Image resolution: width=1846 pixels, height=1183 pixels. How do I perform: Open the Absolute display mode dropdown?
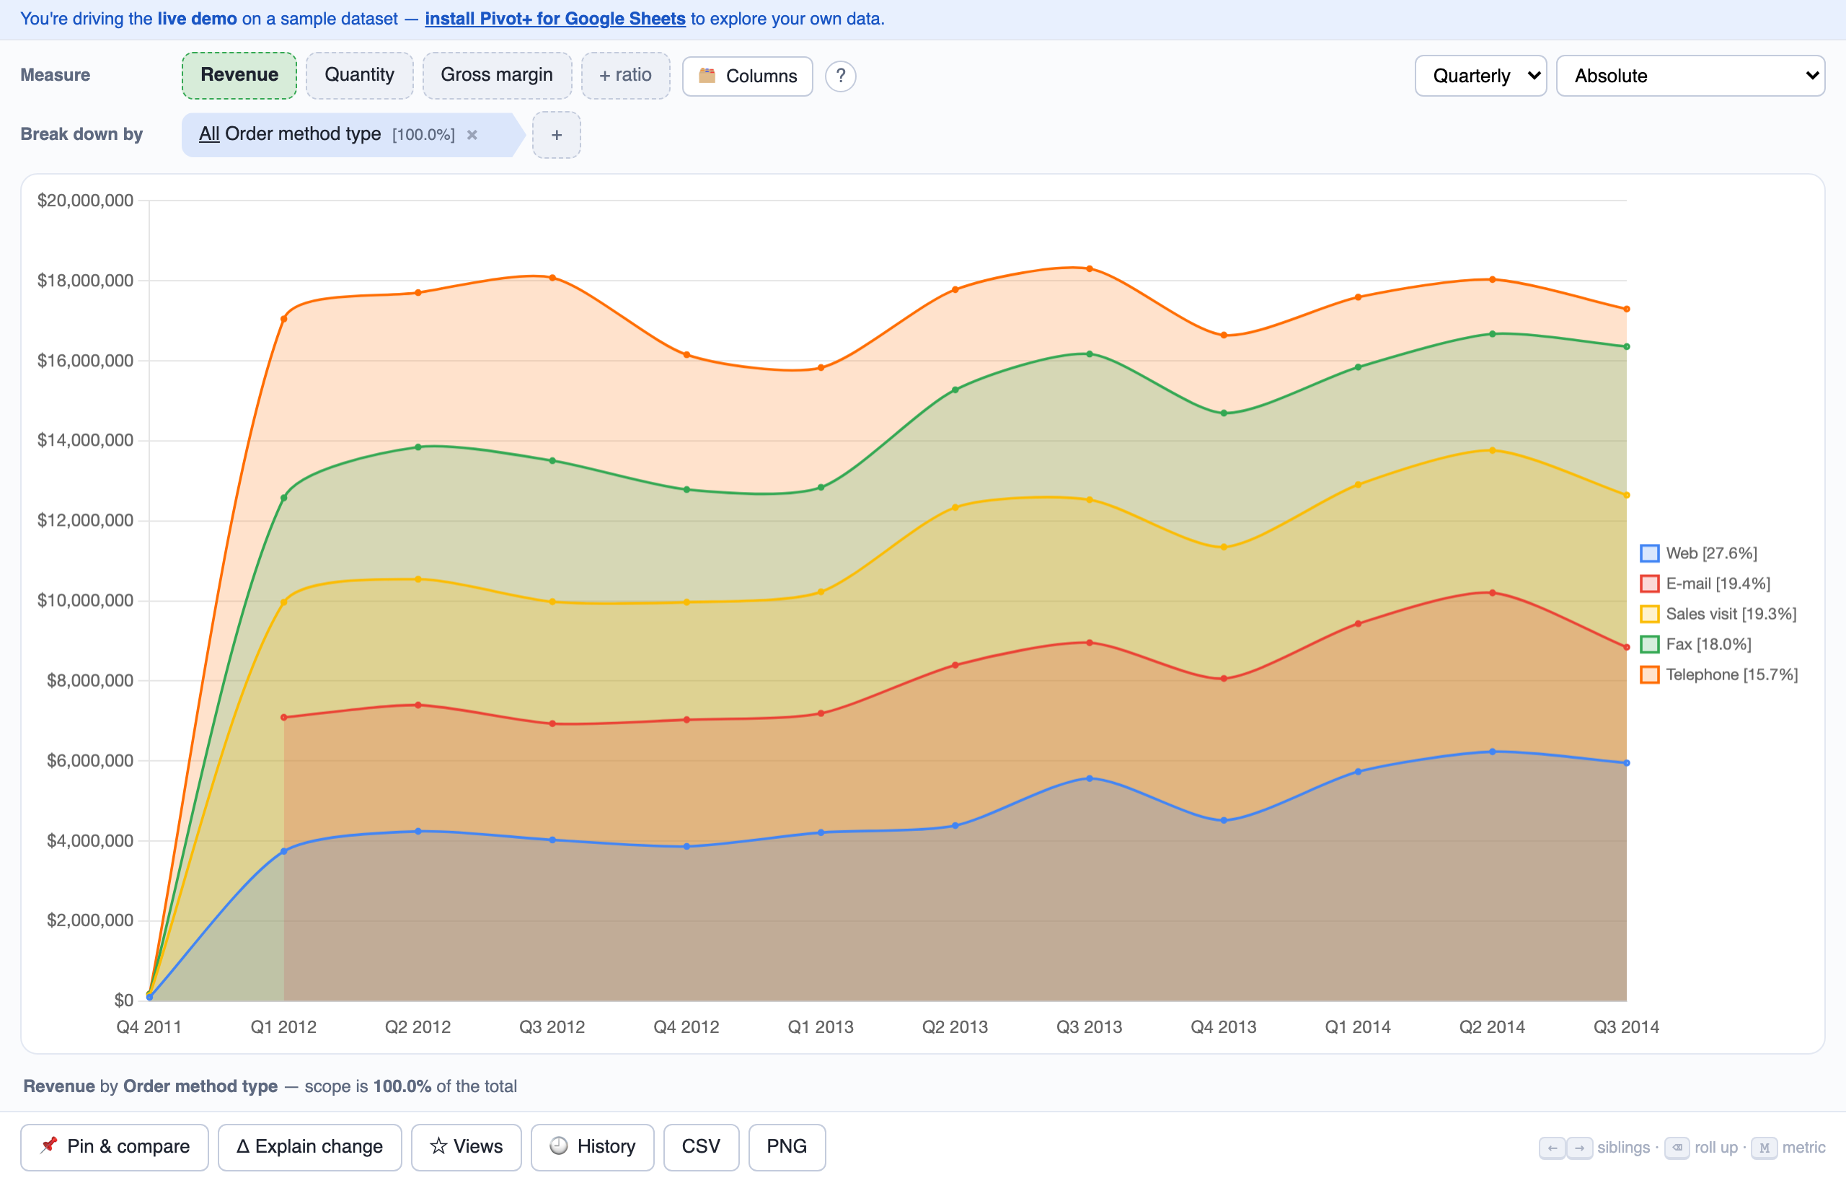pyautogui.click(x=1690, y=76)
